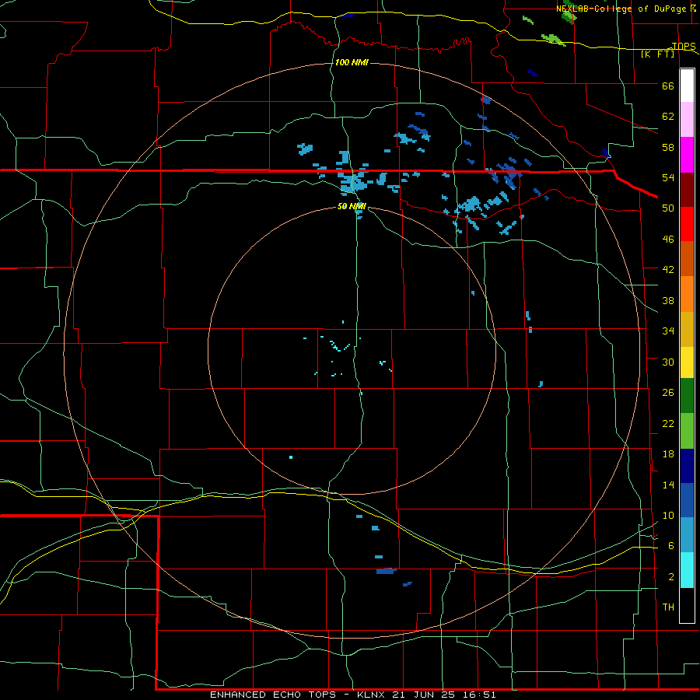
Task: Click the "100 NMI" range ring label
Action: (x=352, y=62)
